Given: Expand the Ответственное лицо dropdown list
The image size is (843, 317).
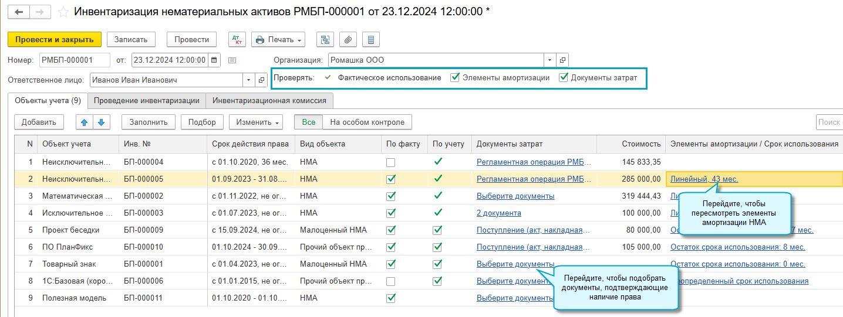Looking at the screenshot, I should [248, 80].
